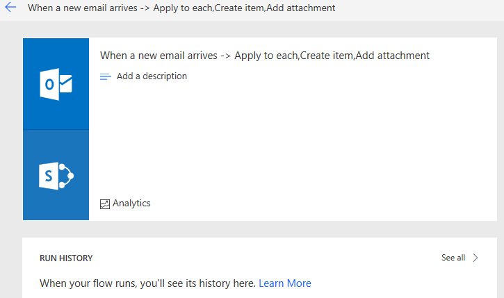Click the blue tile area above the SharePoint logo

click(x=56, y=142)
